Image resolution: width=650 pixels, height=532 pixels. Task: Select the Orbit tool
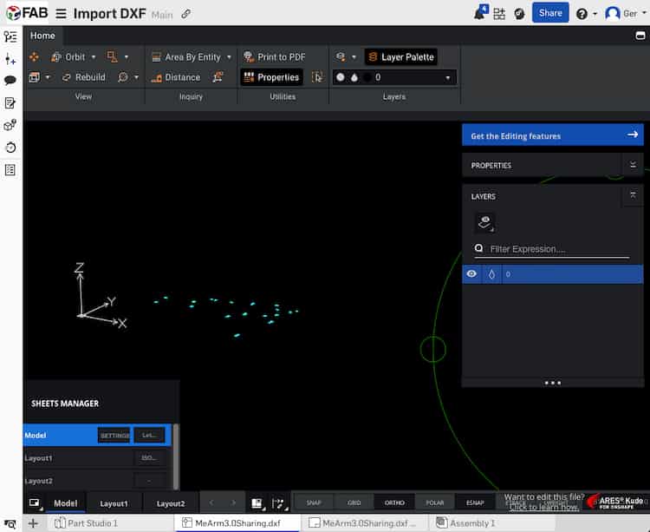68,57
